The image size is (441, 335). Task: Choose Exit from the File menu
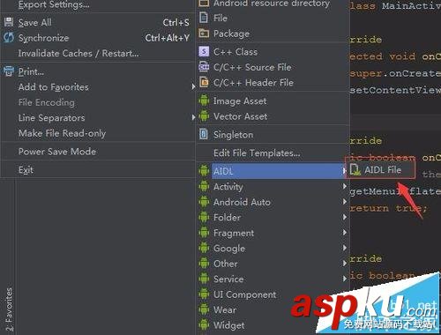coord(97,169)
